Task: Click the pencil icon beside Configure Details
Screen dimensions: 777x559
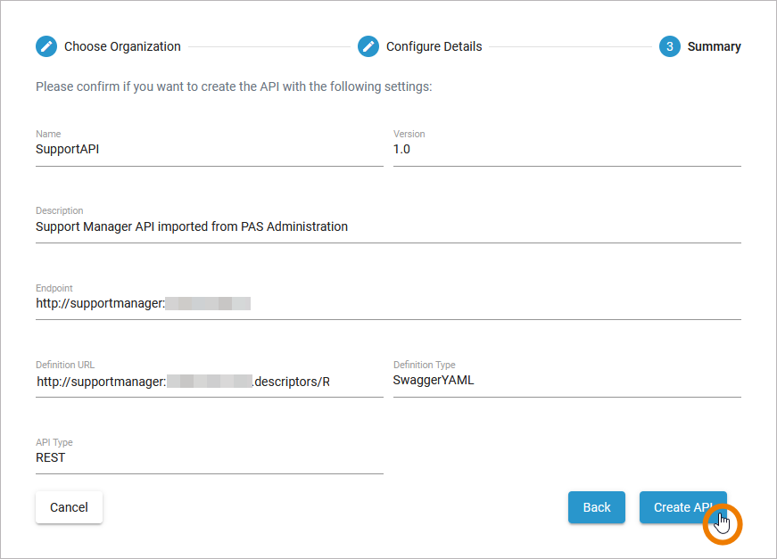Action: click(368, 46)
